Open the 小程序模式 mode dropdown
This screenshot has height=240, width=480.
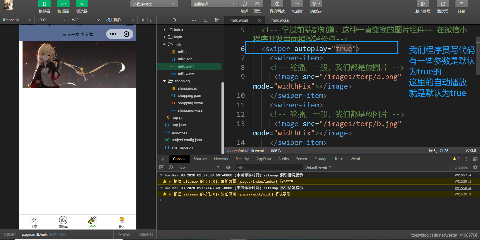pos(154,4)
